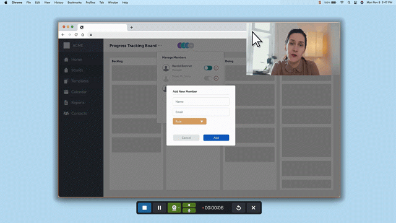Open the Home item in sidebar

(77, 59)
